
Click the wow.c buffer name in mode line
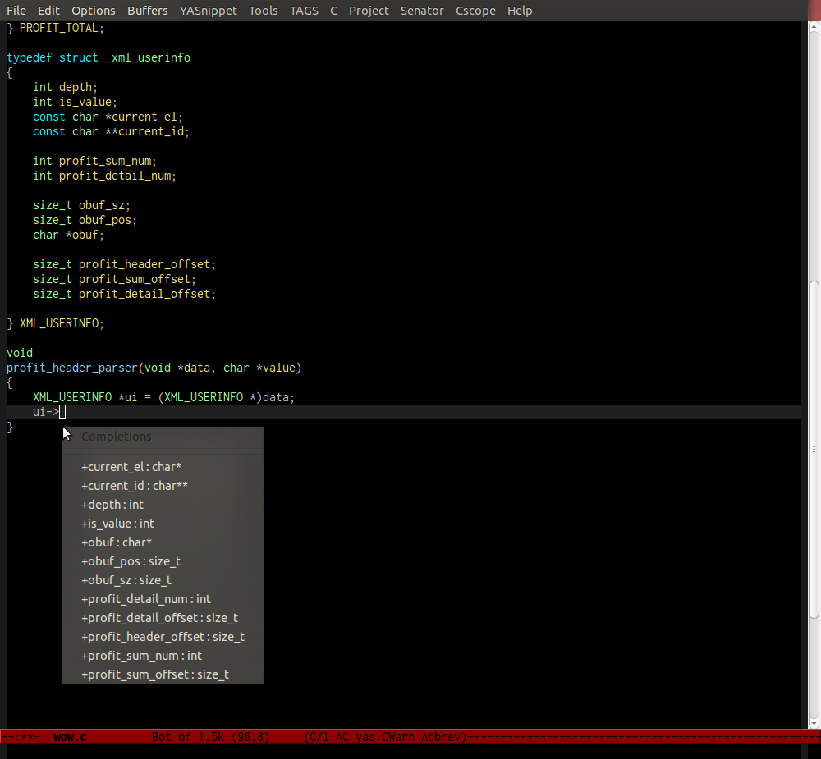pyautogui.click(x=71, y=737)
